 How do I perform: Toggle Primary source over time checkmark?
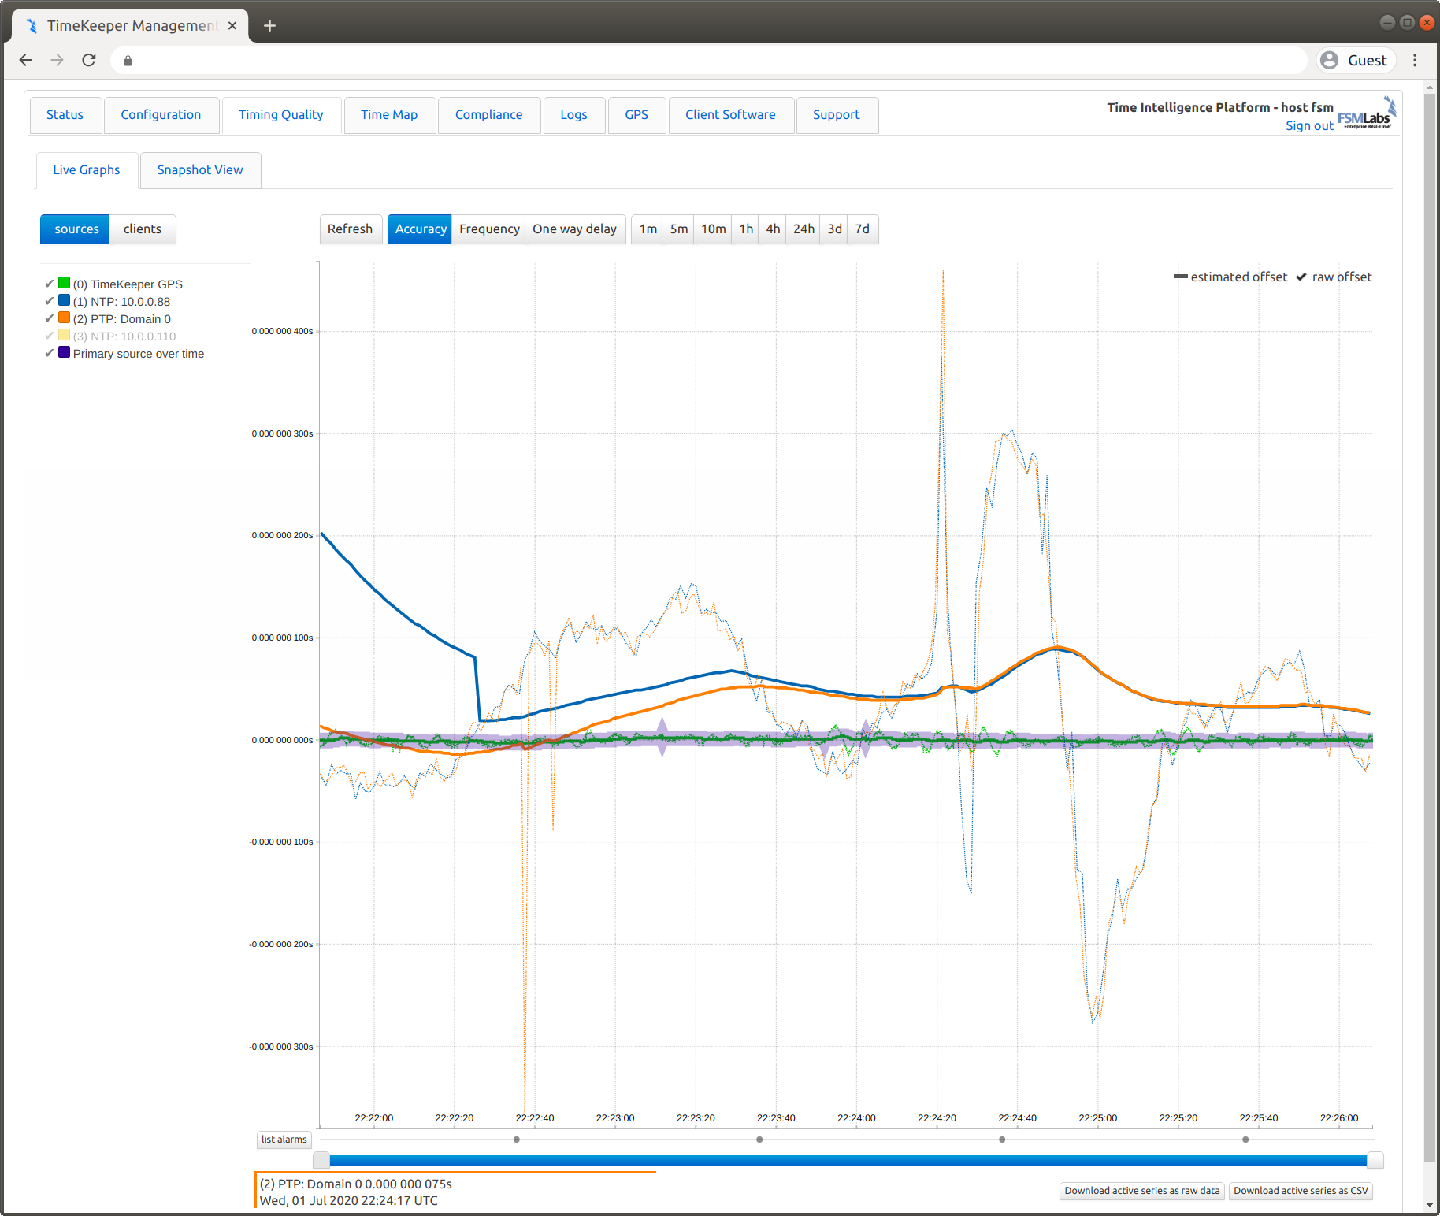point(49,352)
